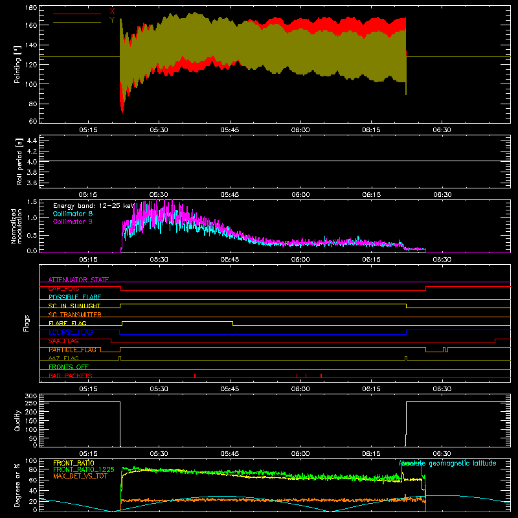Select the Normalized modulation axis label
Viewport: 518px width, 518px height.
coord(16,226)
